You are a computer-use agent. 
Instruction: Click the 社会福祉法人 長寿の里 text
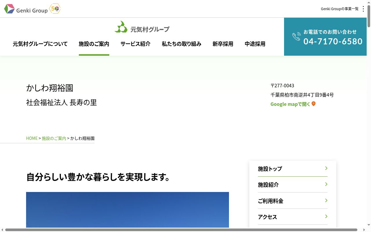point(61,102)
